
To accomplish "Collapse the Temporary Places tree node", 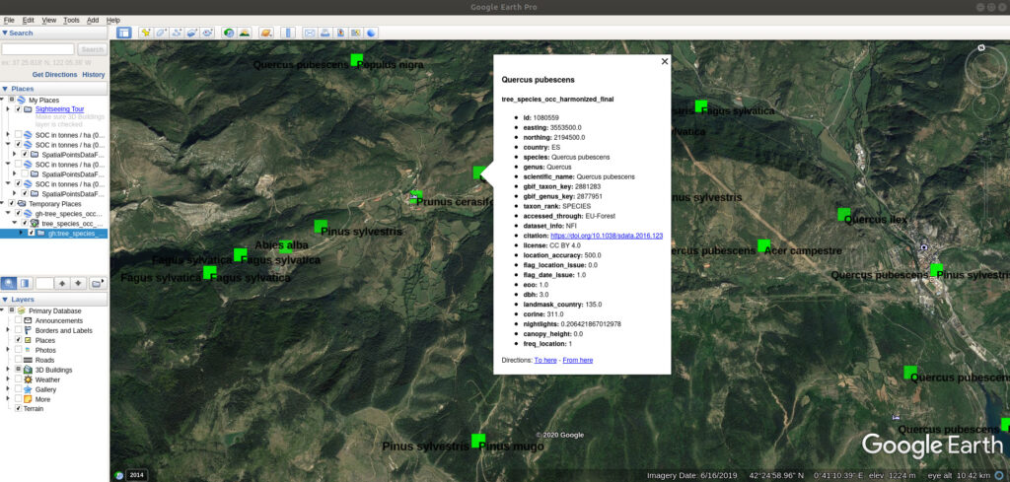I will (x=3, y=203).
